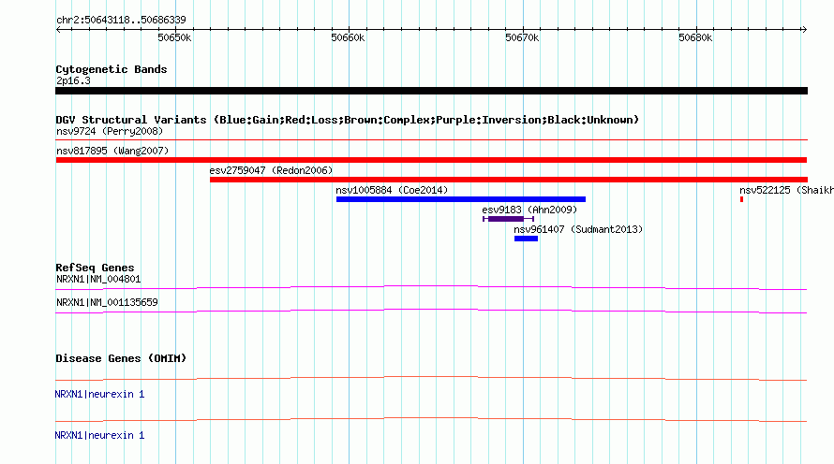Click the magenta NM_004801 gene line
Viewport: 834px width, 464px height.
(431, 288)
